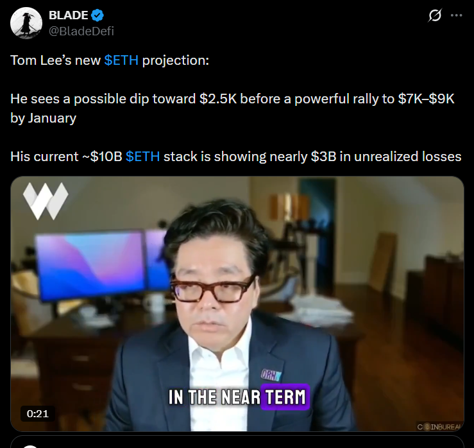
Task: Click the purple highlighted TERM caption word
Action: pos(285,397)
